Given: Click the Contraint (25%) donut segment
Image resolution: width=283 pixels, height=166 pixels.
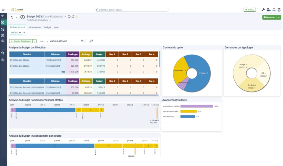Looking at the screenshot, I should coord(251,86).
